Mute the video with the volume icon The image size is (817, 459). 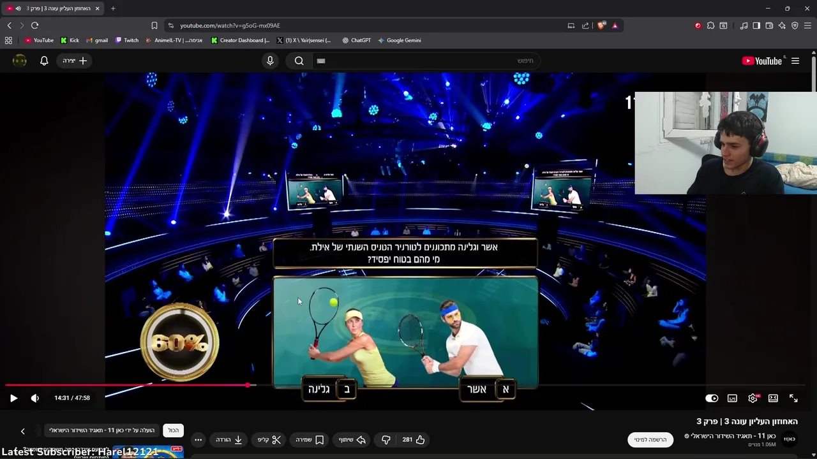34,398
